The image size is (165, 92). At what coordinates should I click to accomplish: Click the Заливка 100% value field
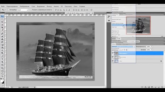click(148, 50)
